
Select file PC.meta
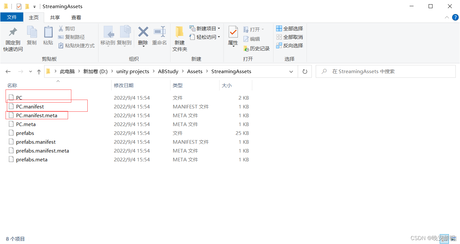[x=26, y=124]
